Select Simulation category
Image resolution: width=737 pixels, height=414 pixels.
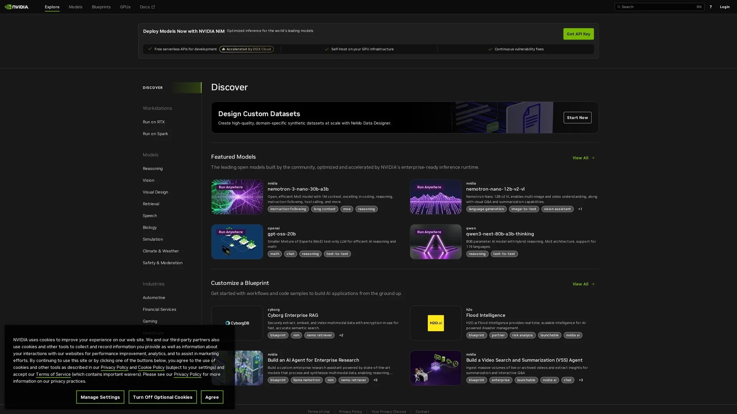pyautogui.click(x=153, y=239)
